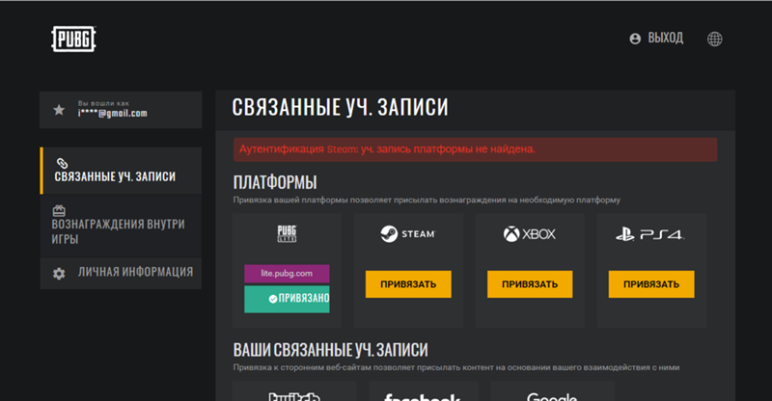The height and width of the screenshot is (401, 772).
Task: Click the gear icon beside ЛИЧНАЯ ИНФОРМАЦИЯ
Action: click(59, 274)
